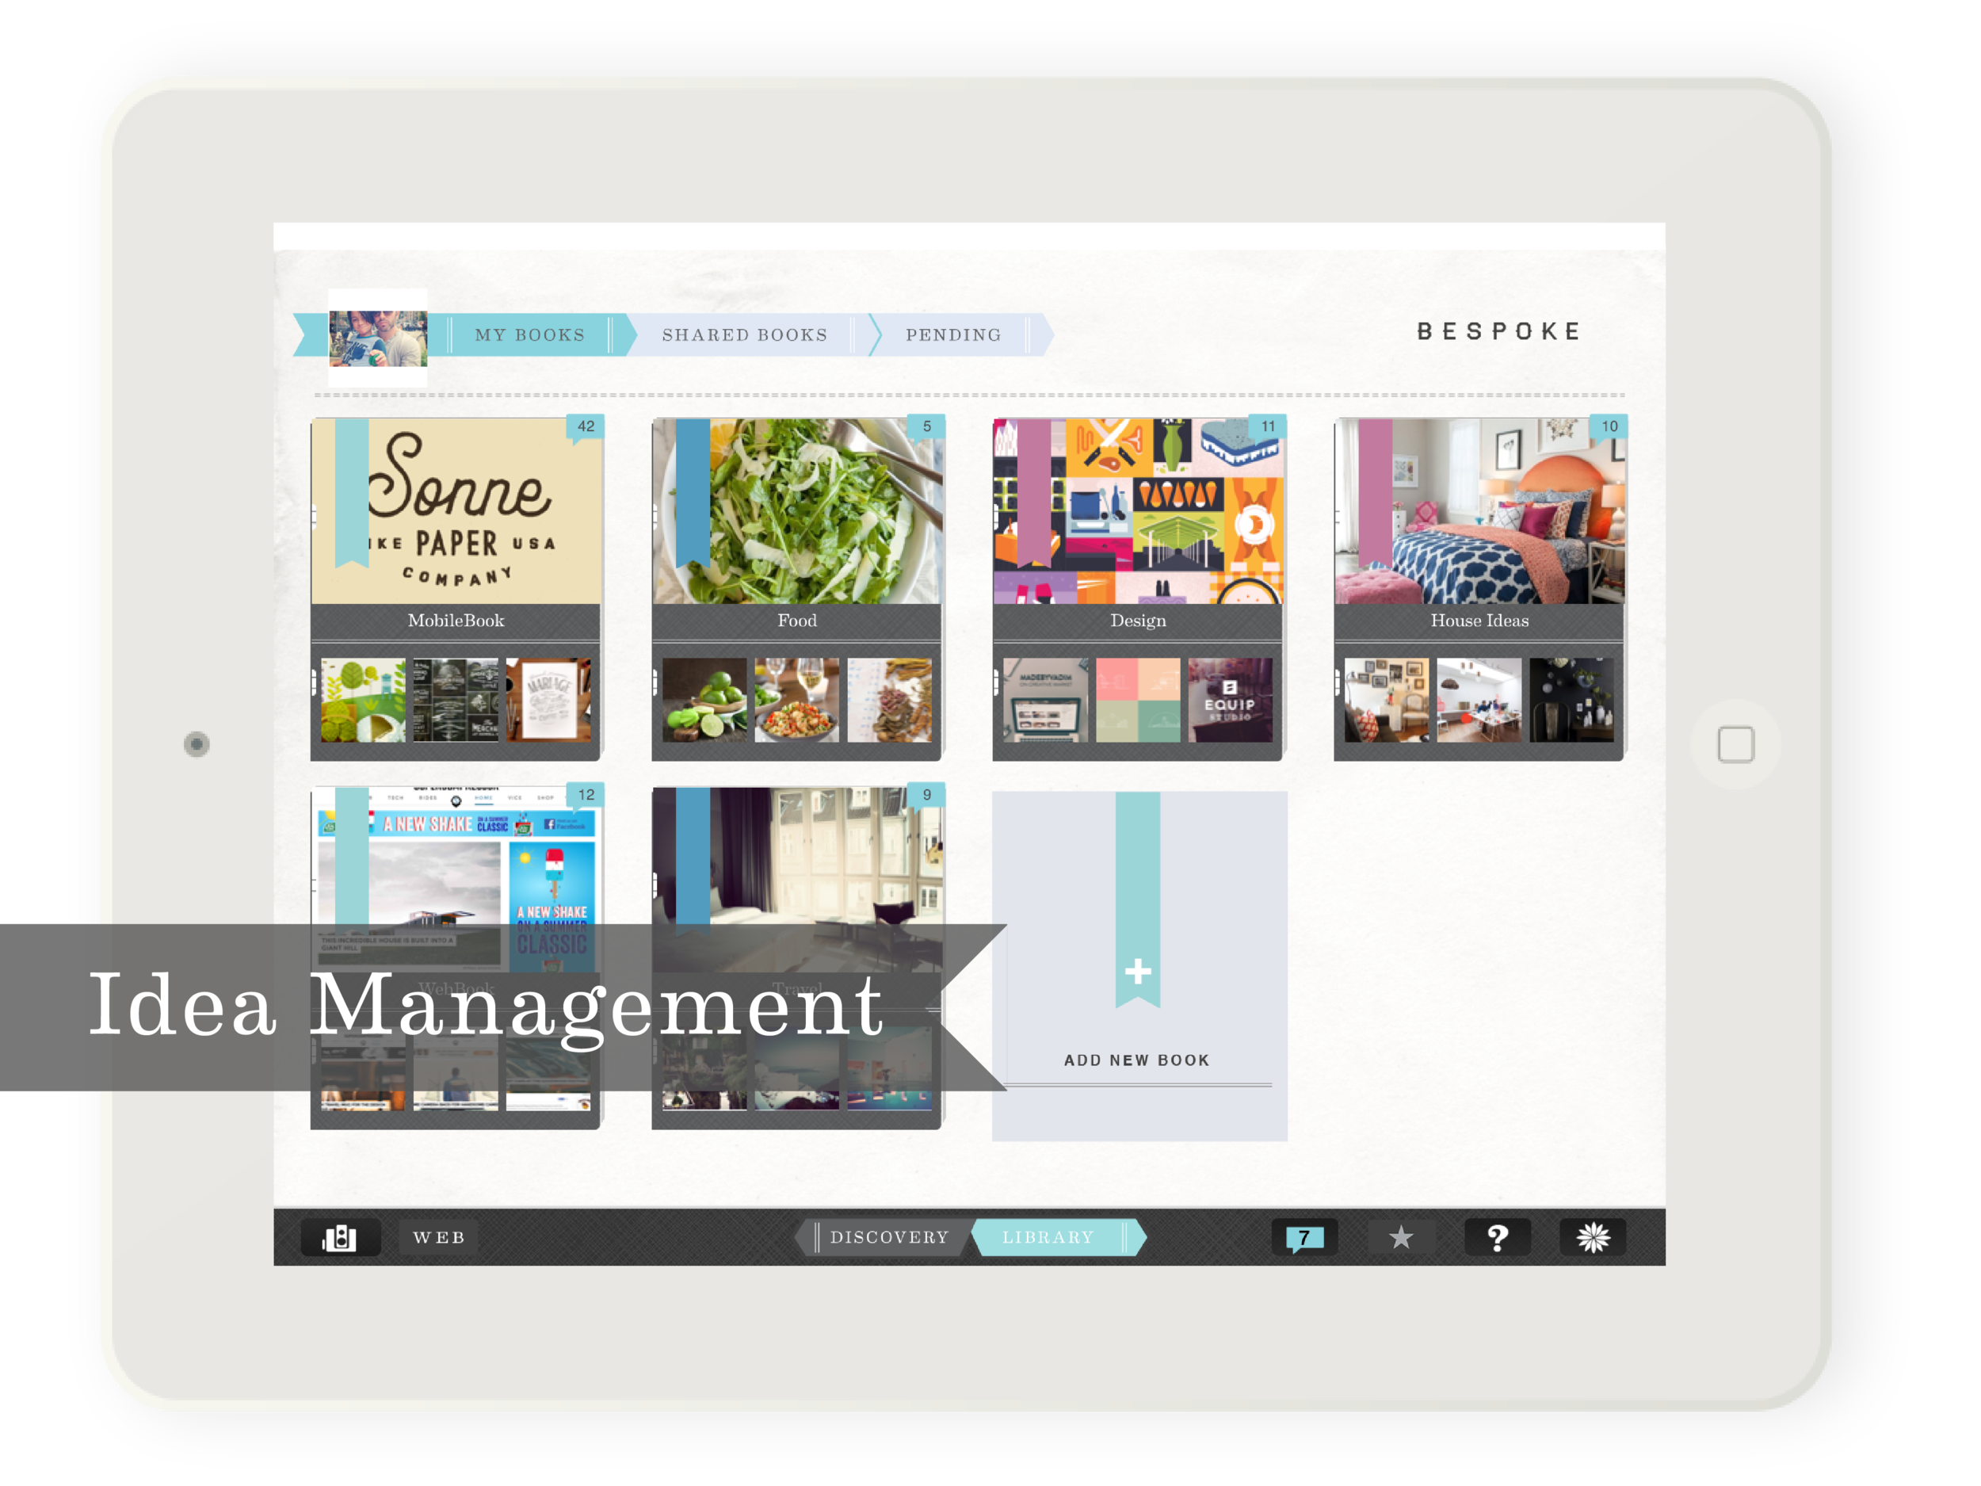Open the notifications bubble showing 7

point(1304,1238)
